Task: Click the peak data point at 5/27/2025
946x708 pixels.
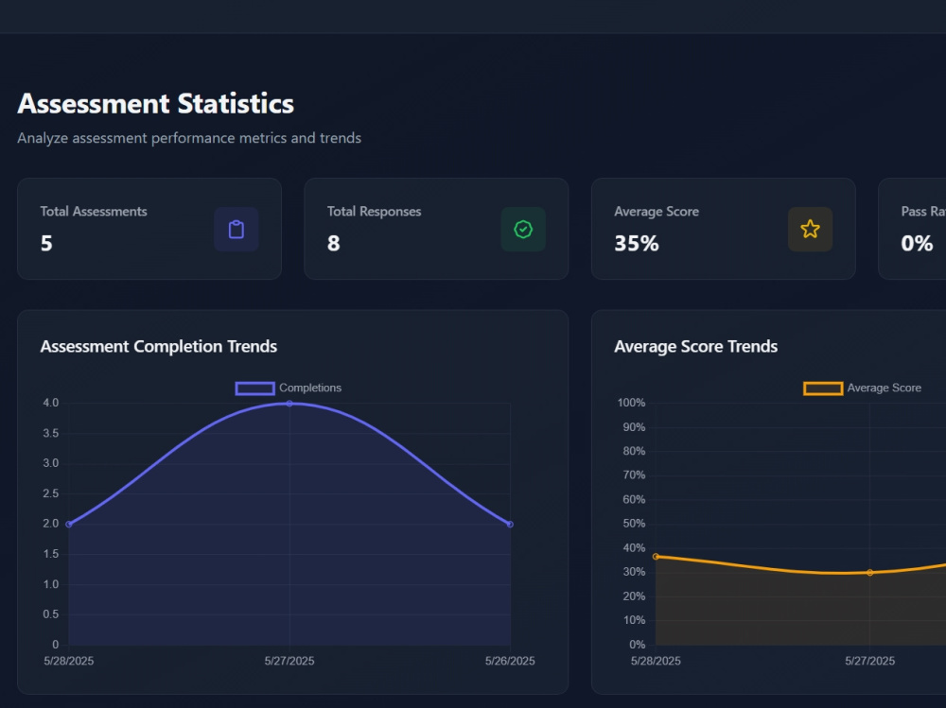Action: (x=289, y=403)
